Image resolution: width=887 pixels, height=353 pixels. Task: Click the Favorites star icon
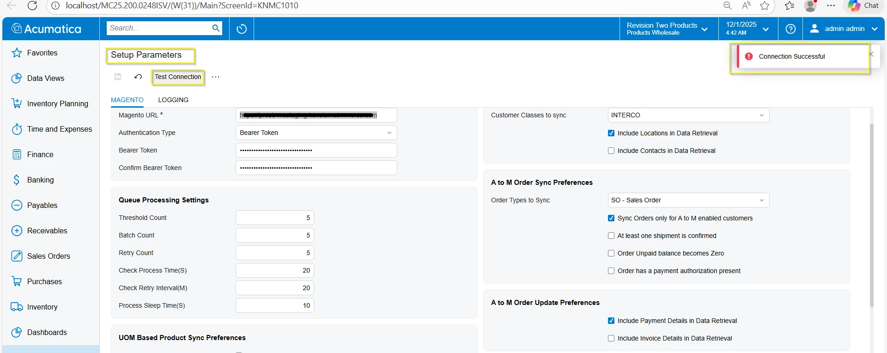pos(17,53)
